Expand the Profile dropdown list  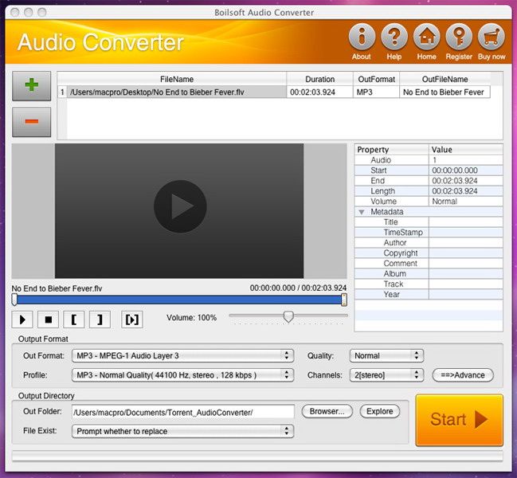click(x=182, y=374)
